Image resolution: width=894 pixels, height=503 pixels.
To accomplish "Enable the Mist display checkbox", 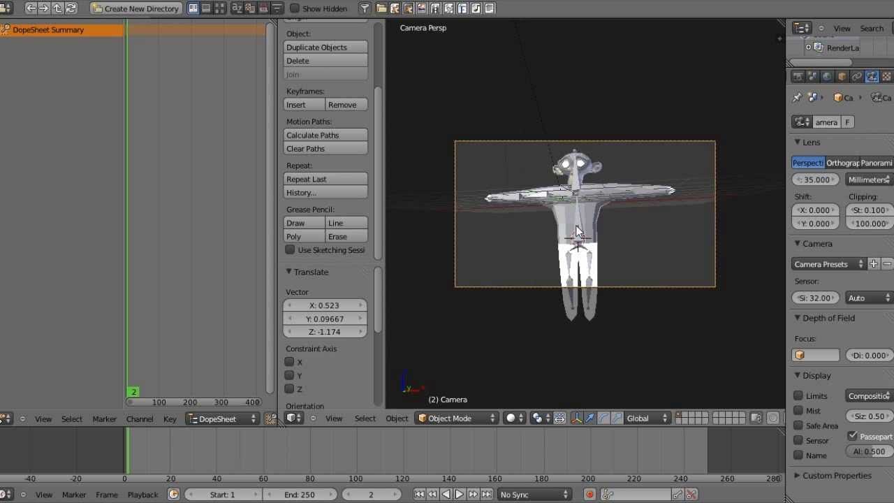I will point(798,411).
